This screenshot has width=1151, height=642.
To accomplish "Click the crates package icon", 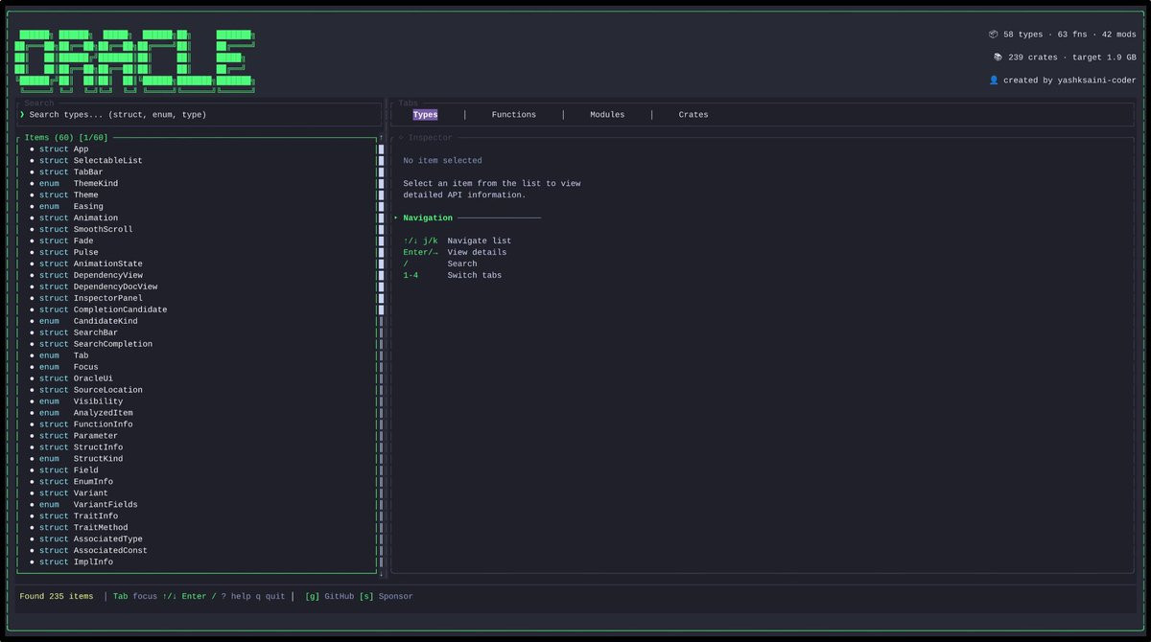I will [998, 57].
